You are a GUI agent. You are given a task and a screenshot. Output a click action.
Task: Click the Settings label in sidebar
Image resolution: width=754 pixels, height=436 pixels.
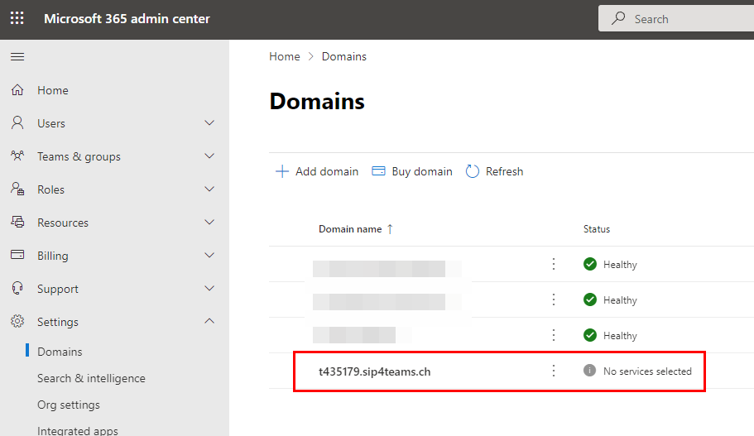[x=58, y=322]
